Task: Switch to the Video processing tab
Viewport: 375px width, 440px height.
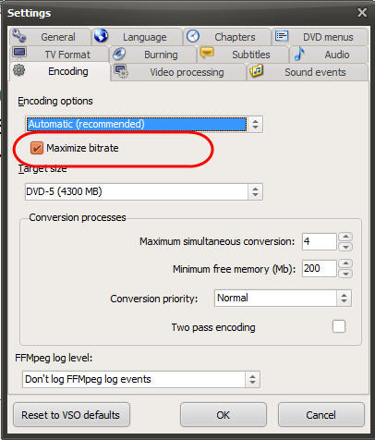Action: pos(178,72)
